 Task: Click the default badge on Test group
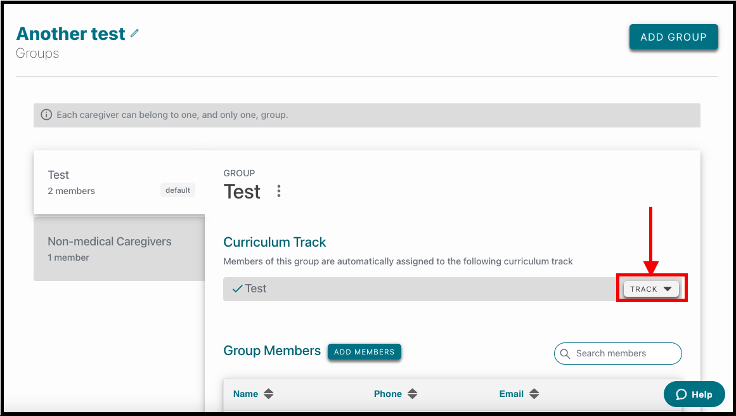tap(178, 190)
